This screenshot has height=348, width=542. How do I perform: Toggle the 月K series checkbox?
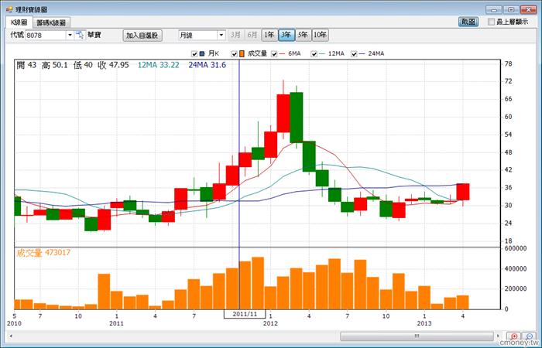coord(194,54)
